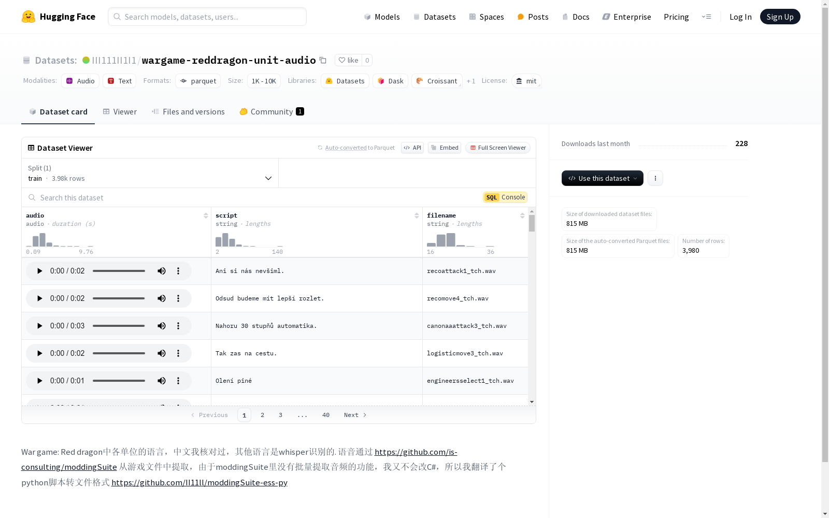Open the Use this dataset dropdown
This screenshot has width=829, height=518.
603,178
